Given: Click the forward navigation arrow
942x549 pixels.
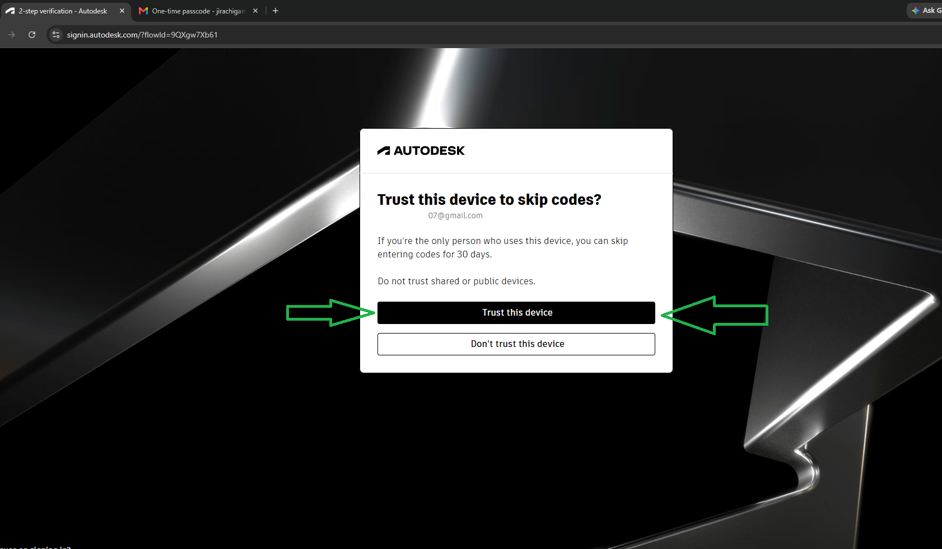Looking at the screenshot, I should pyautogui.click(x=12, y=35).
